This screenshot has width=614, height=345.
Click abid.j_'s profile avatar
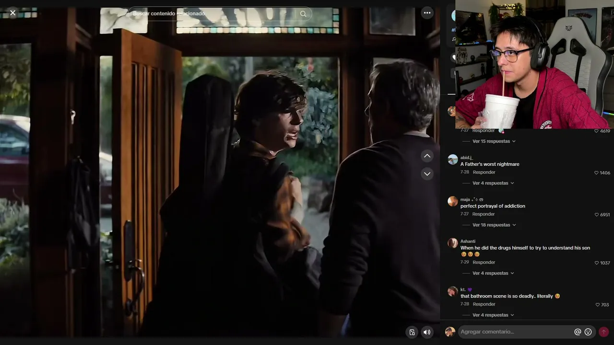453,160
